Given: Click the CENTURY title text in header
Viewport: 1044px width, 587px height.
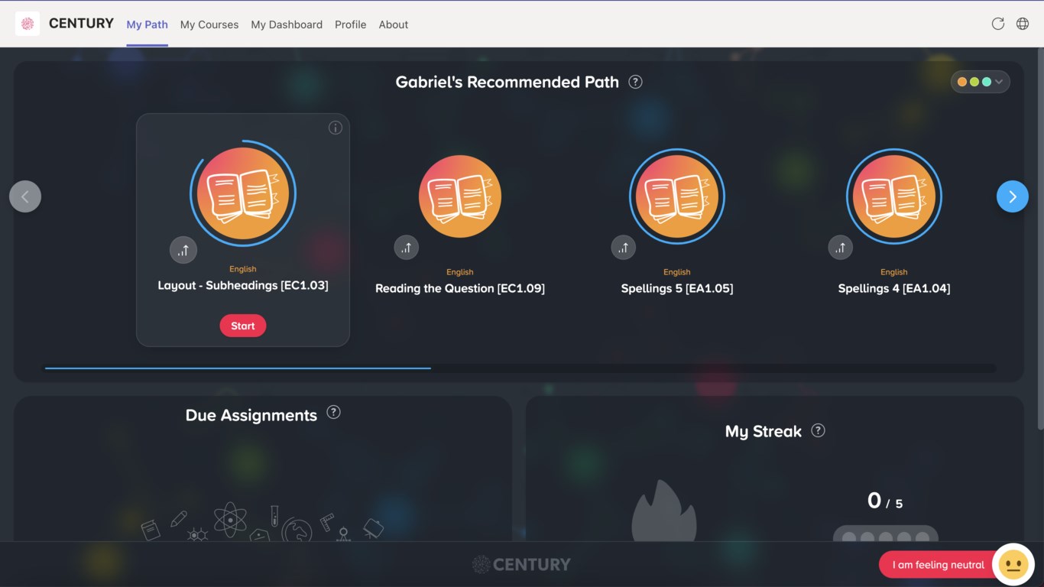Looking at the screenshot, I should coord(81,24).
